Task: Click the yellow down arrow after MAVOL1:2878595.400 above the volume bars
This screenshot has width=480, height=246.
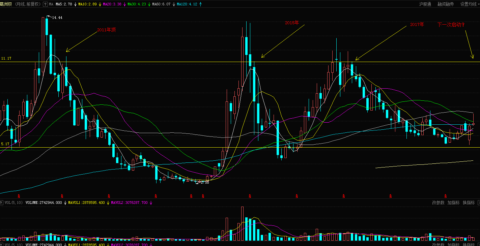Action: (108, 203)
